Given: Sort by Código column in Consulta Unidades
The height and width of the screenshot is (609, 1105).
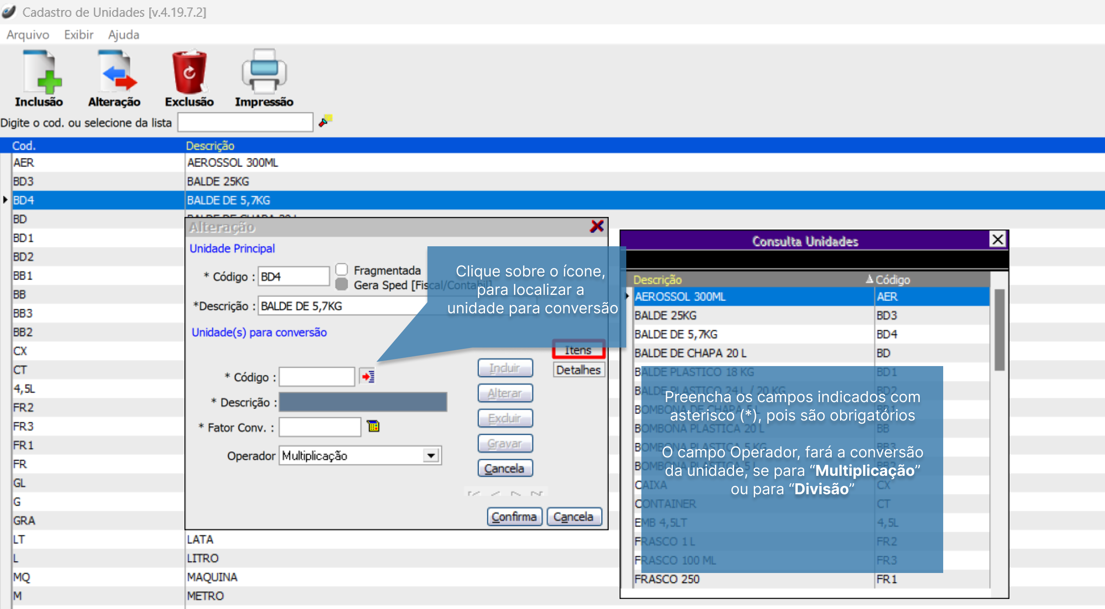Looking at the screenshot, I should coord(892,279).
